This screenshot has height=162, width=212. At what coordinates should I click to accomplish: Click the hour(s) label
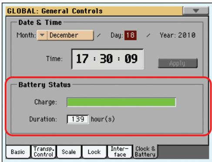[103, 119]
